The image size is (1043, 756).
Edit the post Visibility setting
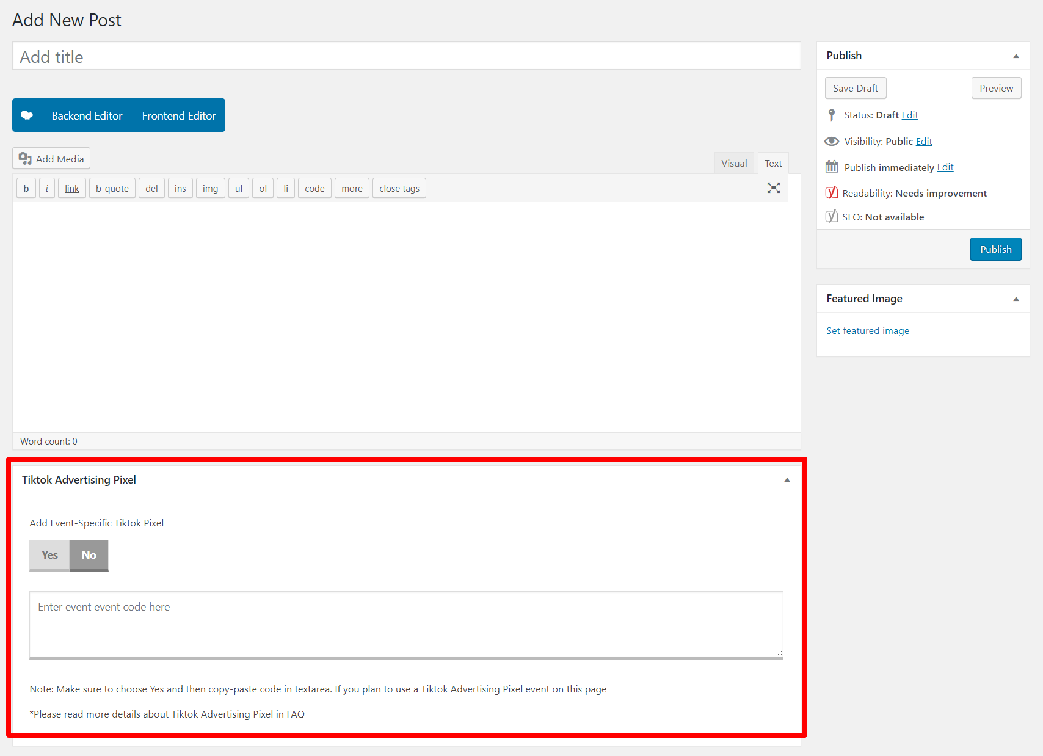[x=923, y=142]
